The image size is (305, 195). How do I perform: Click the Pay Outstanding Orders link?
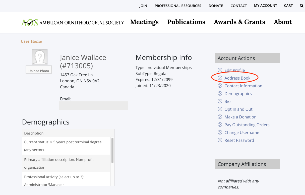(x=247, y=125)
